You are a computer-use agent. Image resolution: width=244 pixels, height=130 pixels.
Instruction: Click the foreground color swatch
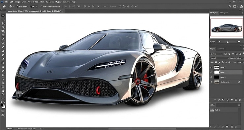point(2,105)
